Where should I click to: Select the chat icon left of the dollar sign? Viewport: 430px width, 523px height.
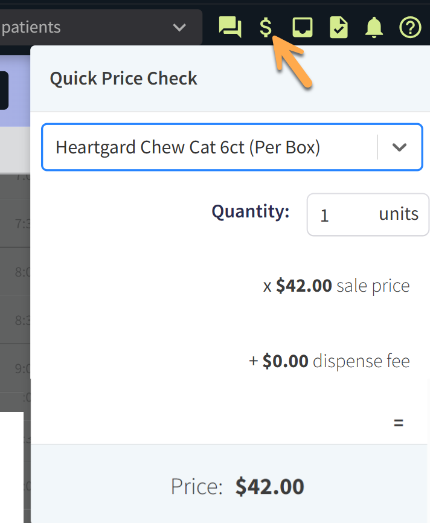(x=229, y=27)
